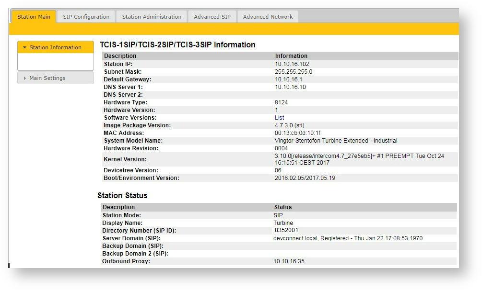482x291 pixels.
Task: Click the Kernel Version value text
Action: [360, 159]
